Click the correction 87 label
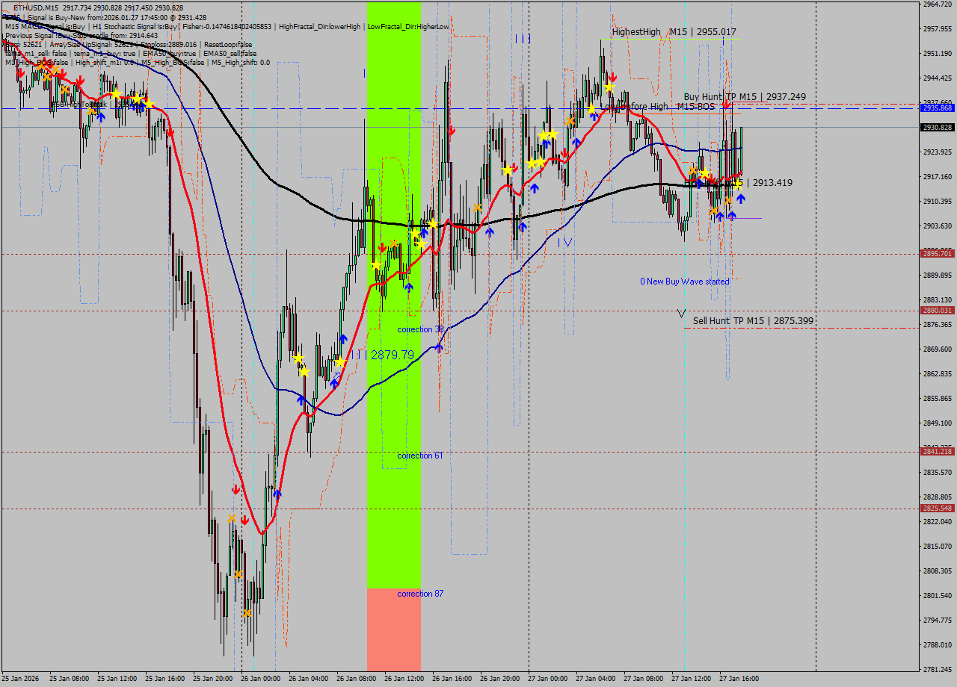Screen dimensions: 957x687 (x=420, y=594)
